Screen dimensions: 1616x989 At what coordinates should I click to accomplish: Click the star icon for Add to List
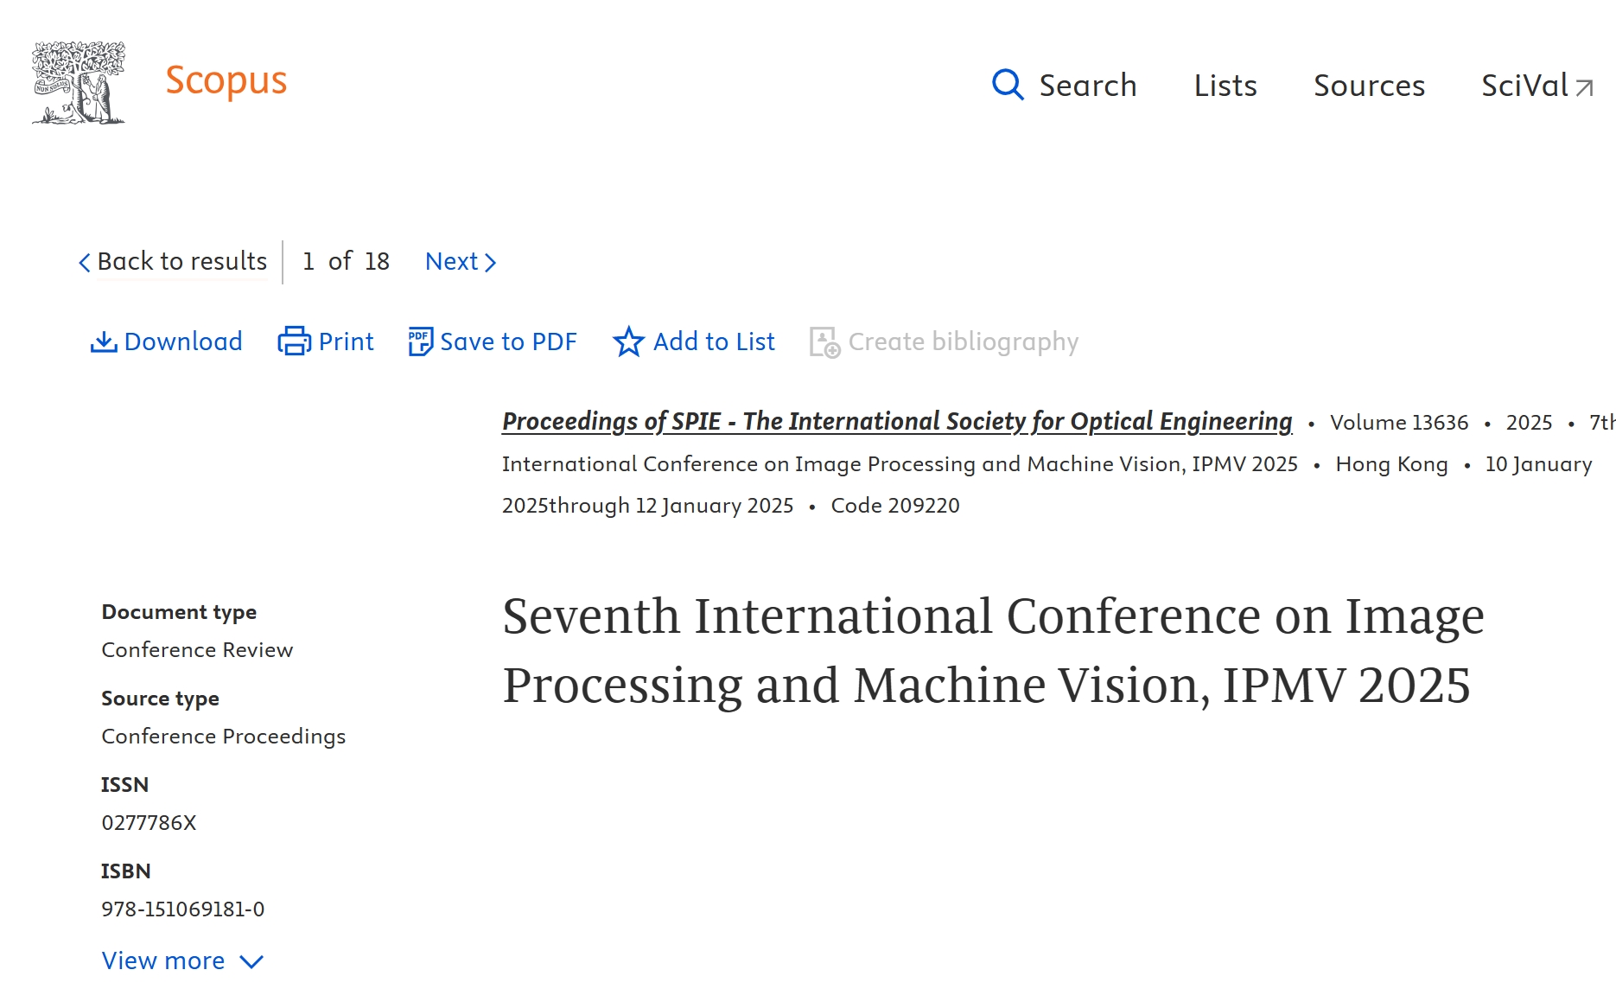click(x=628, y=341)
